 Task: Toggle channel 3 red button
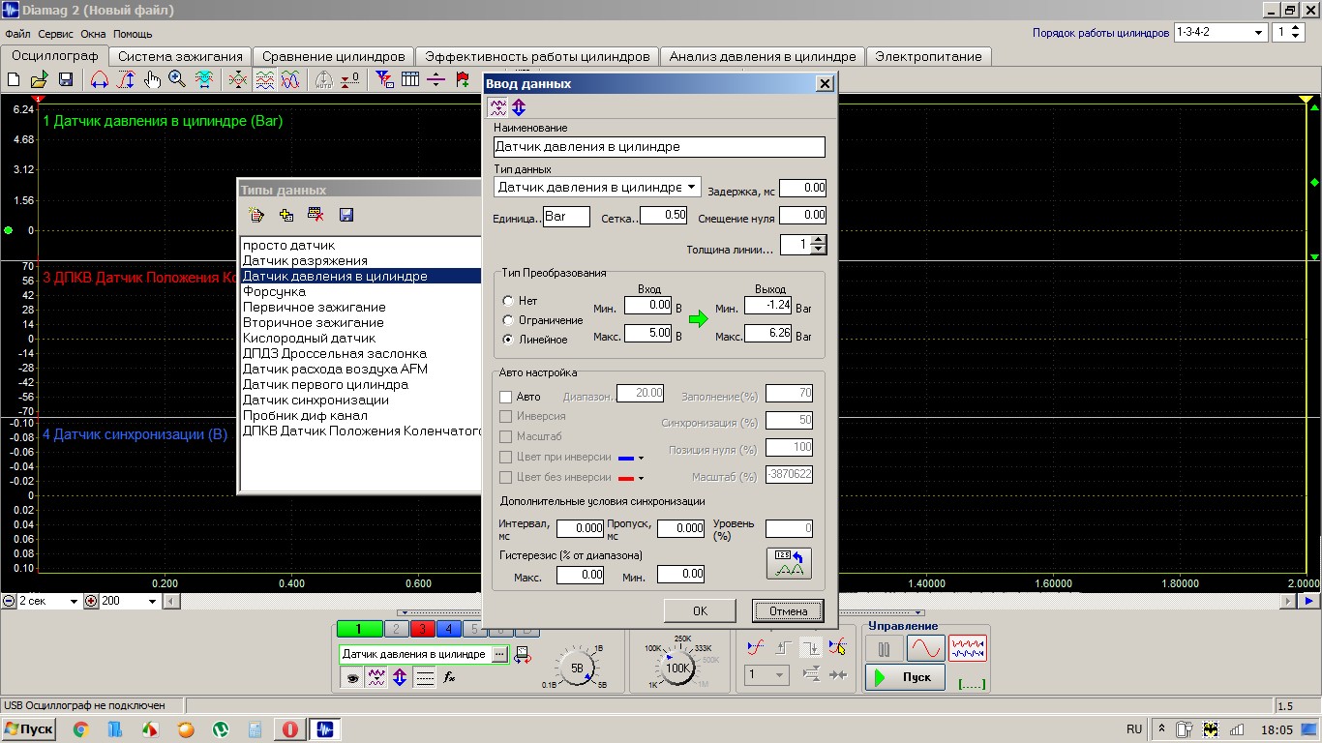(x=422, y=629)
